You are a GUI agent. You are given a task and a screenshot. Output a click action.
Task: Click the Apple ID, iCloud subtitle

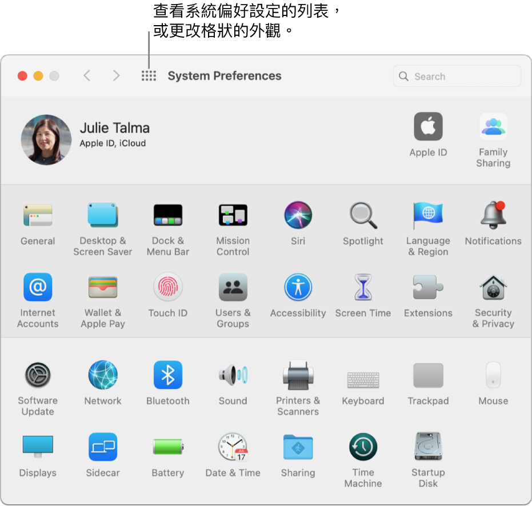pos(113,143)
